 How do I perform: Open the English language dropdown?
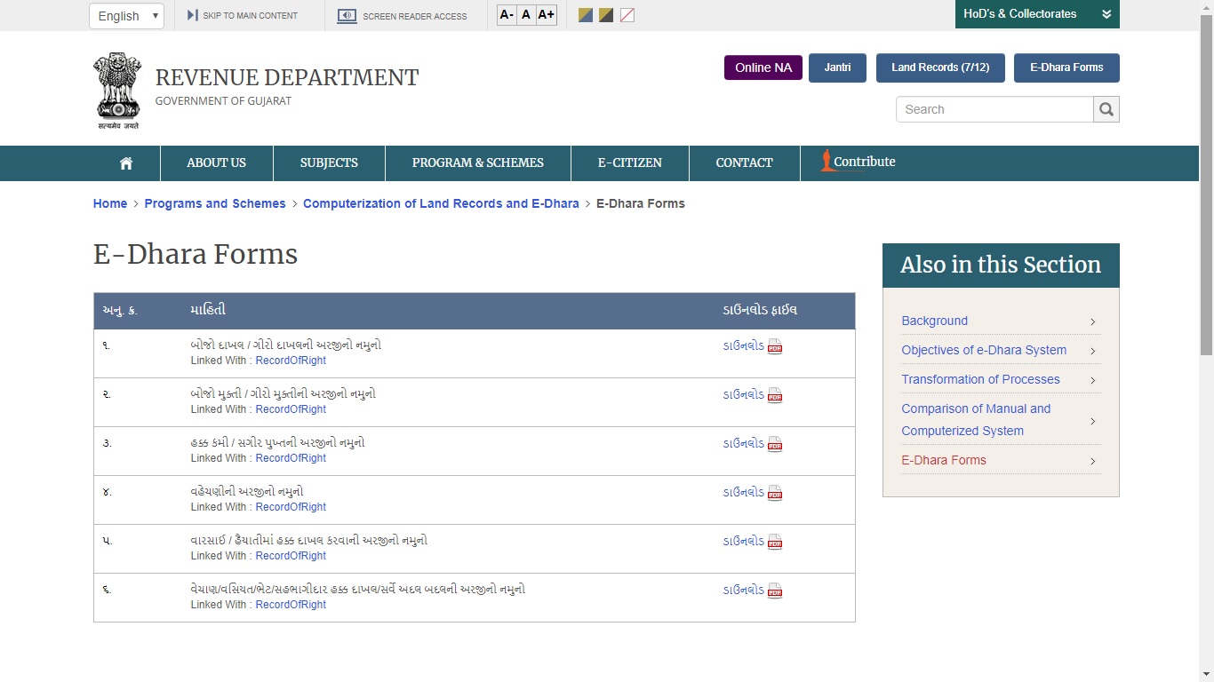coord(126,16)
